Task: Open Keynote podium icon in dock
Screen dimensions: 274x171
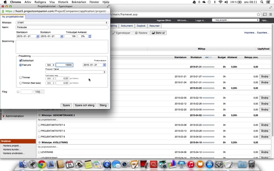Action: (x=182, y=164)
